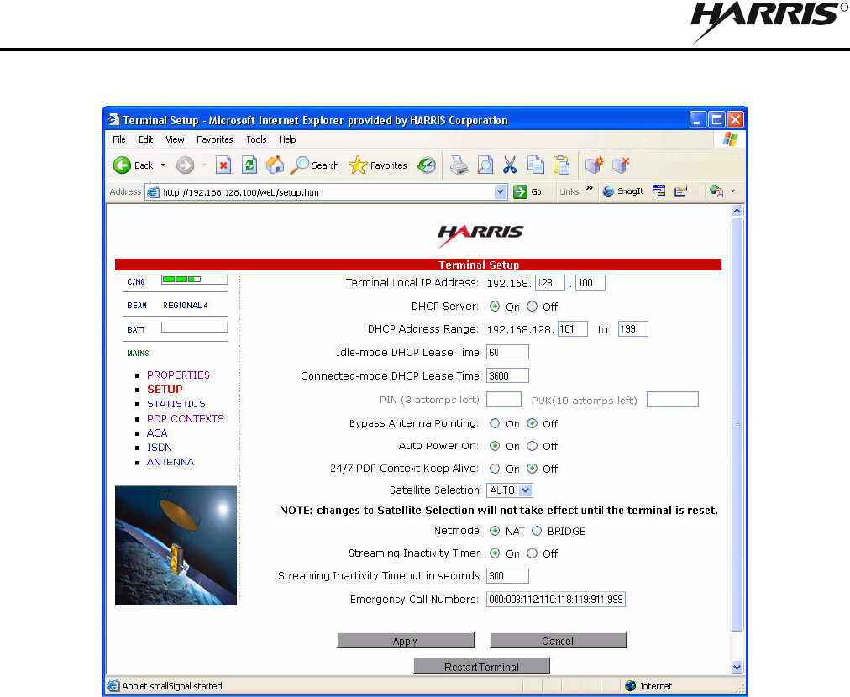
Task: Click the BATT battery level bar
Action: tap(194, 328)
